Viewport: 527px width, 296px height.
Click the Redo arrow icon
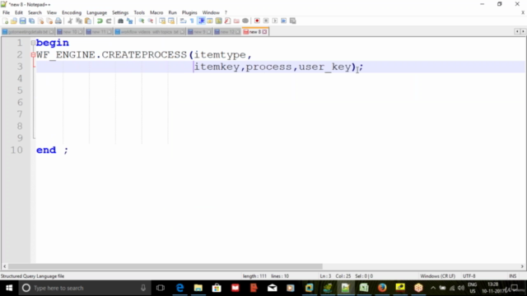[x=109, y=21]
